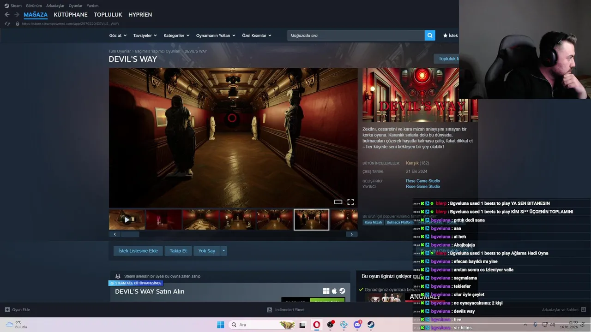The width and height of the screenshot is (591, 332).
Task: Open fullscreen view of the screenshot
Action: click(350, 202)
